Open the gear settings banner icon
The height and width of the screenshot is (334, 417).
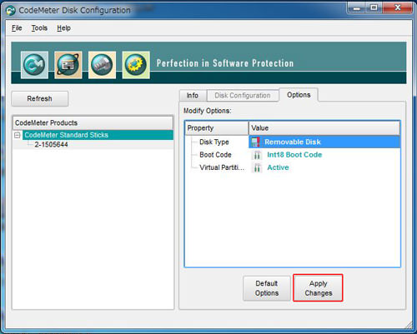click(x=136, y=65)
